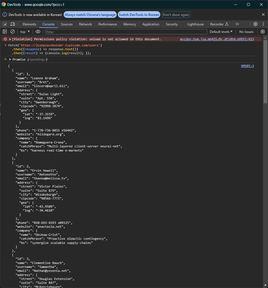Viewport: 268px width, 288px height.
Task: Click Switch DevTools to Korean
Action: click(139, 14)
